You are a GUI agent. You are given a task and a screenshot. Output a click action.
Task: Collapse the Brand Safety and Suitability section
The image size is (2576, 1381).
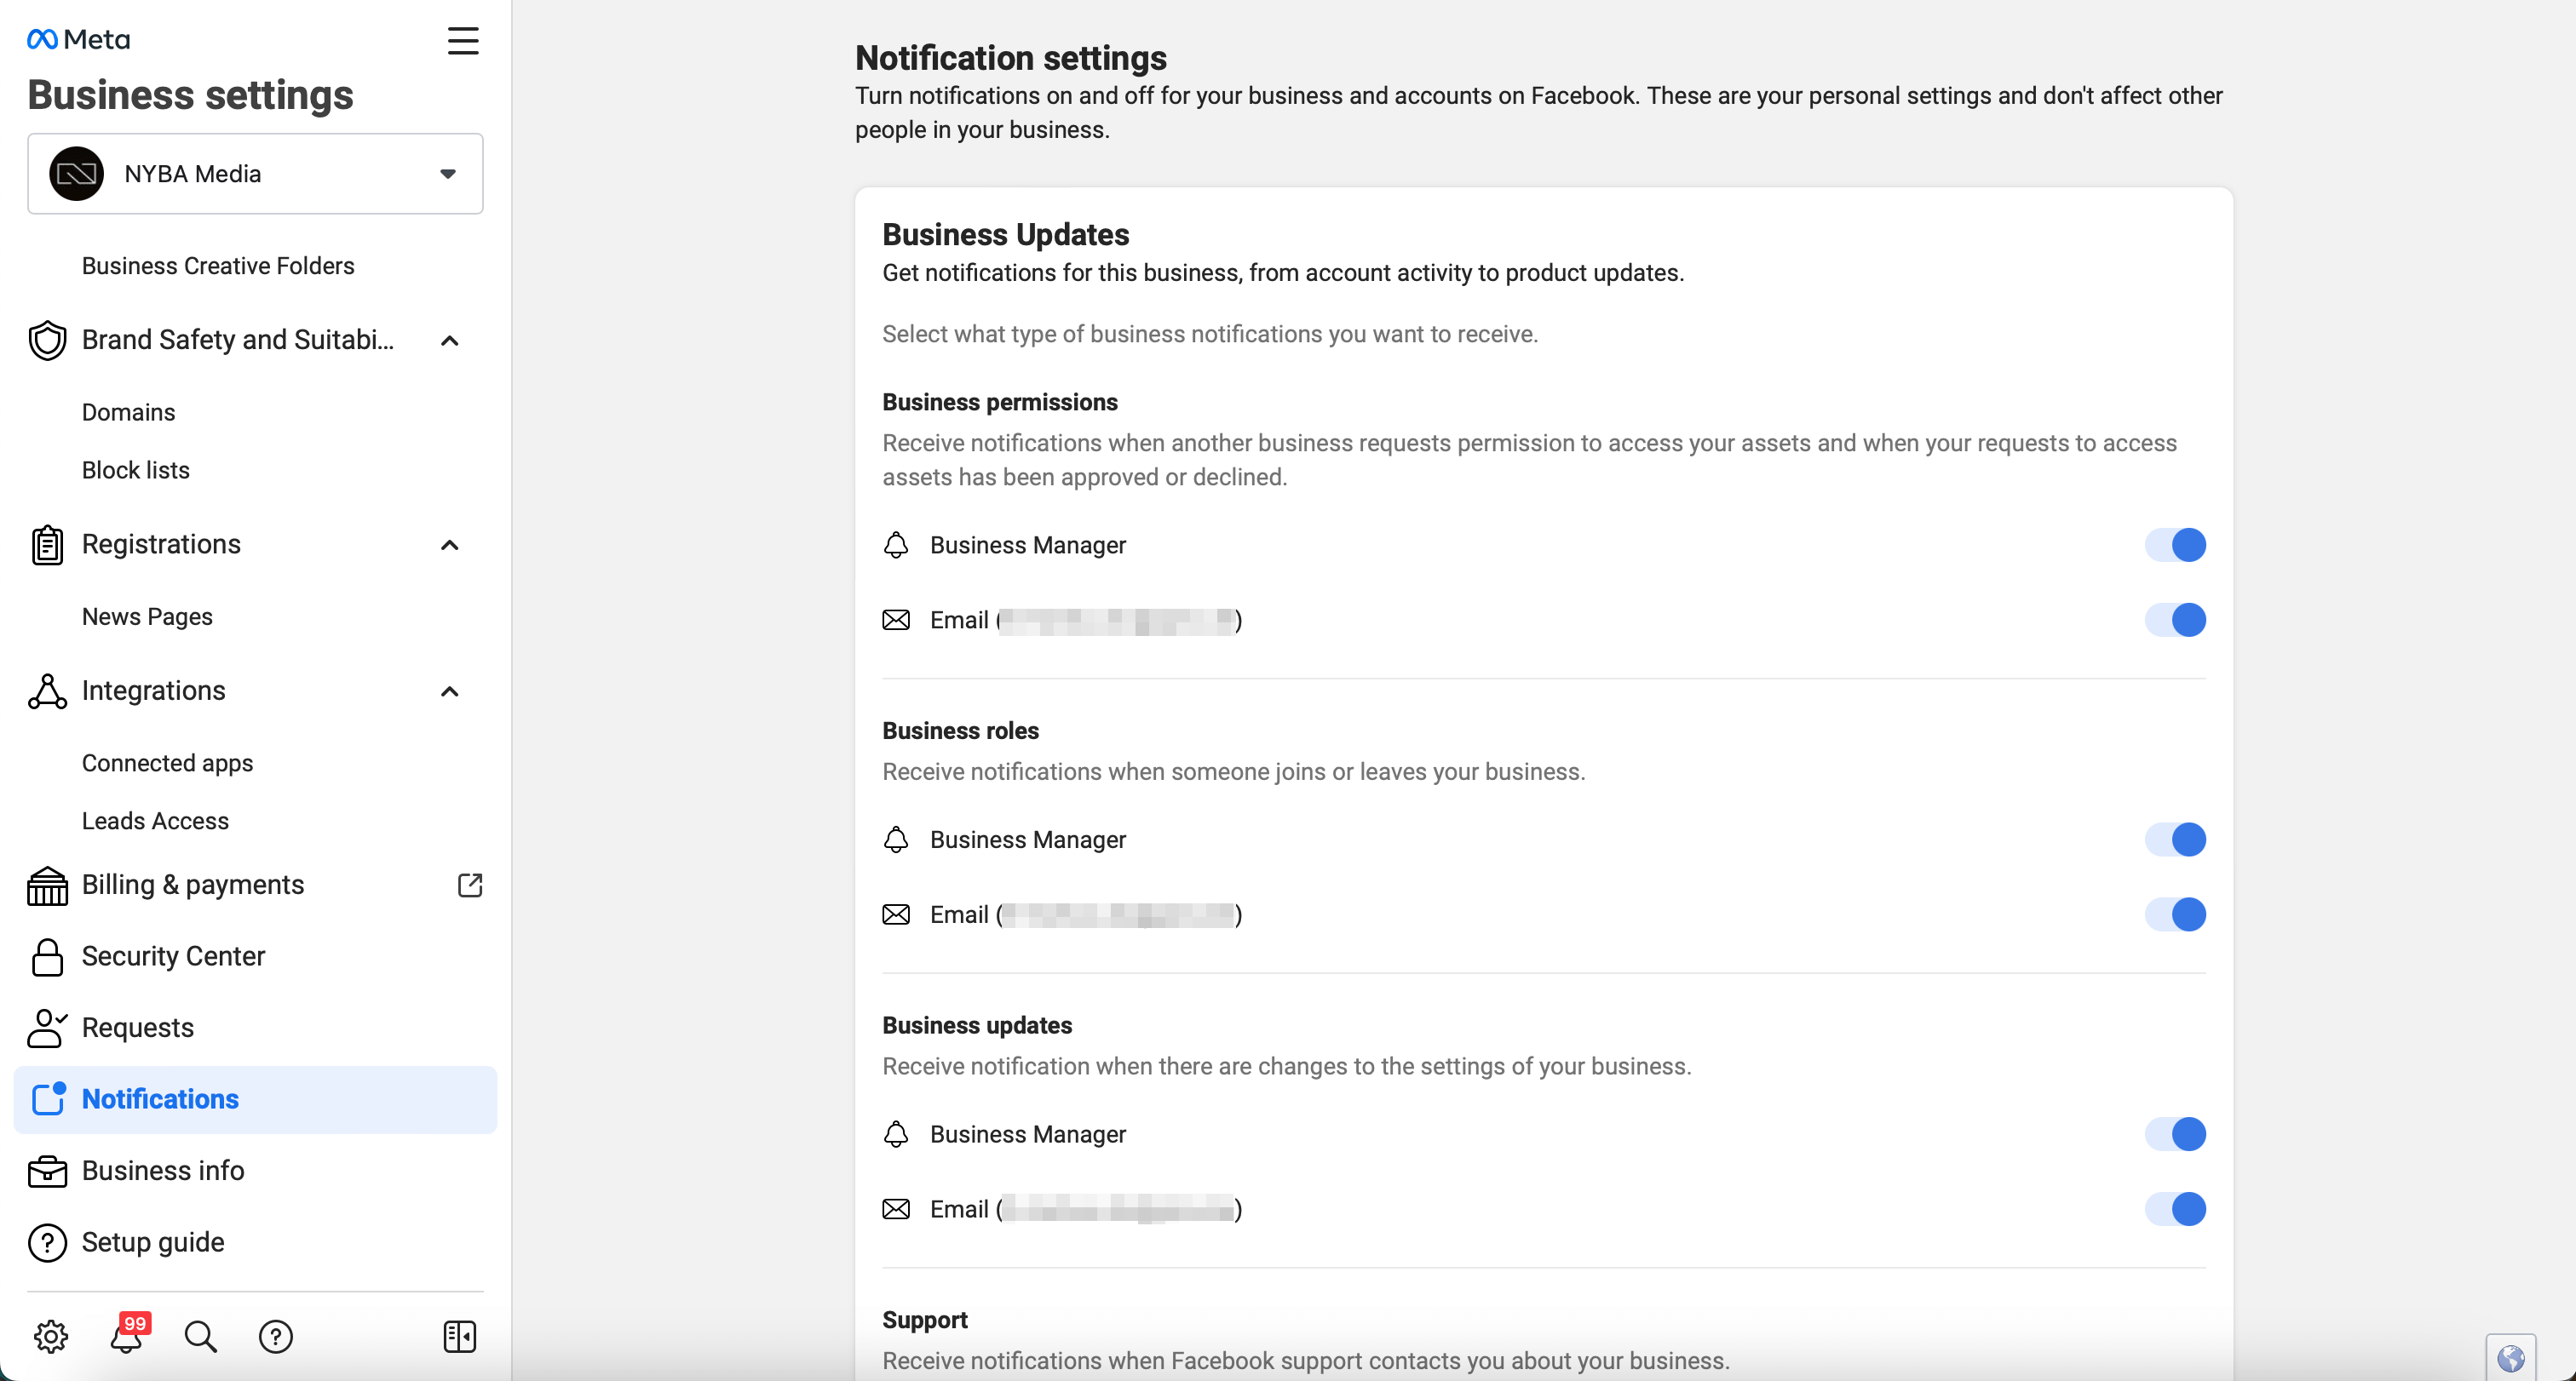450,341
